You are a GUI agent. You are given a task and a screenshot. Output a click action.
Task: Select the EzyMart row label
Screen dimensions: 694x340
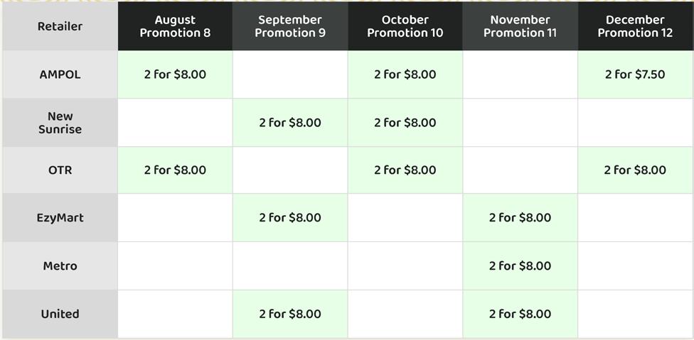click(x=60, y=218)
